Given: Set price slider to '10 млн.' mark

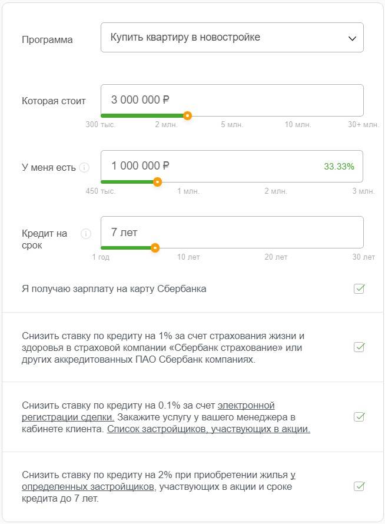Looking at the screenshot, I should [x=298, y=115].
